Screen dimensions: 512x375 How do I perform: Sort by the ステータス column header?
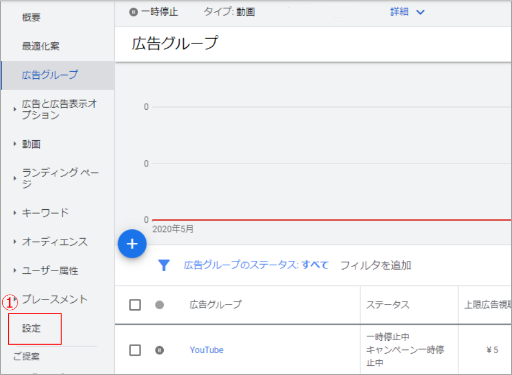(x=388, y=305)
